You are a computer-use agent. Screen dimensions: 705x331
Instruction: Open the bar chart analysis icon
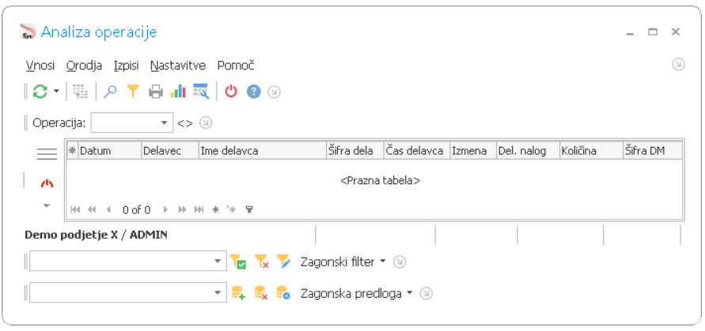tap(178, 92)
